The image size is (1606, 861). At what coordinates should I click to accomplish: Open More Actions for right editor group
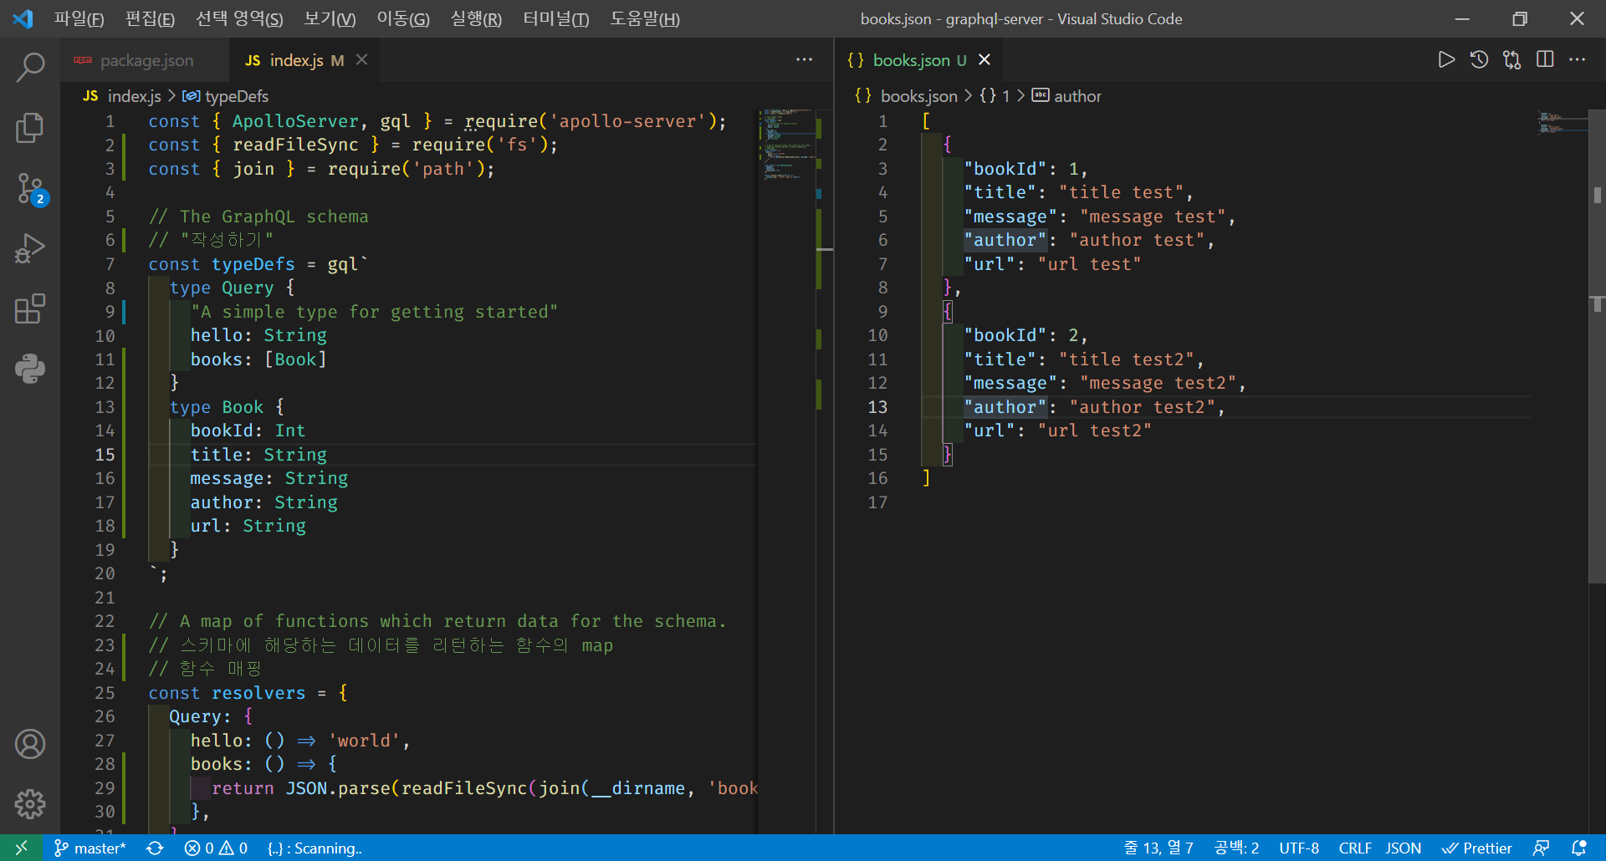pos(1577,59)
